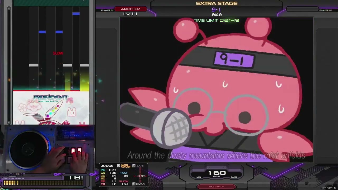338x190 pixels.
Task: Click the red SLOW indicator in the note lanes
Action: [58, 53]
